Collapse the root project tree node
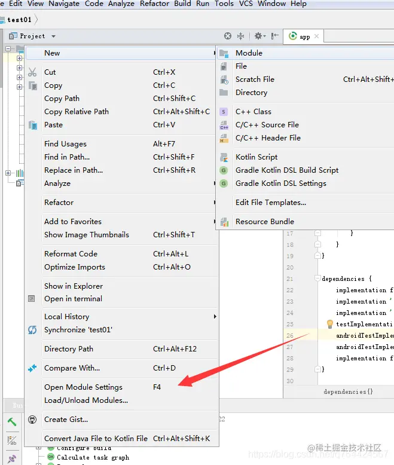Image resolution: width=394 pixels, height=465 pixels. [x=8, y=48]
